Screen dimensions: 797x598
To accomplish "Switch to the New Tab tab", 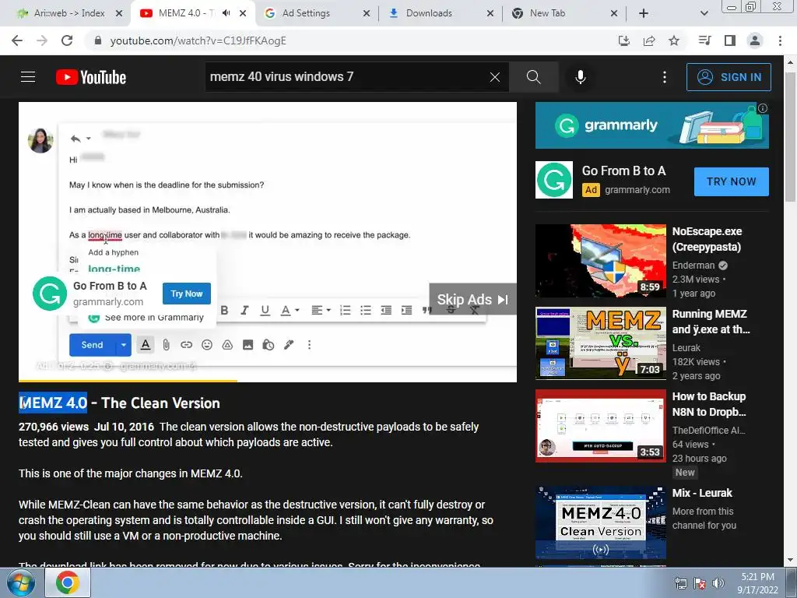I will click(x=547, y=13).
